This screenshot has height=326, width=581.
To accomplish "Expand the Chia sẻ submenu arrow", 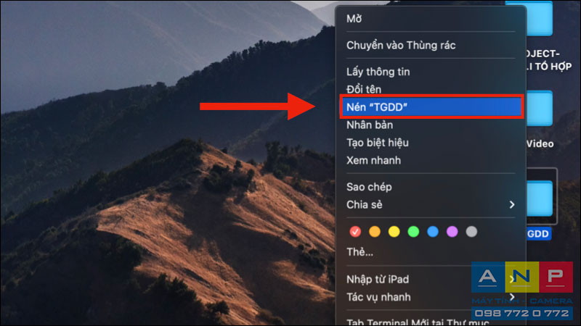I will [x=512, y=204].
